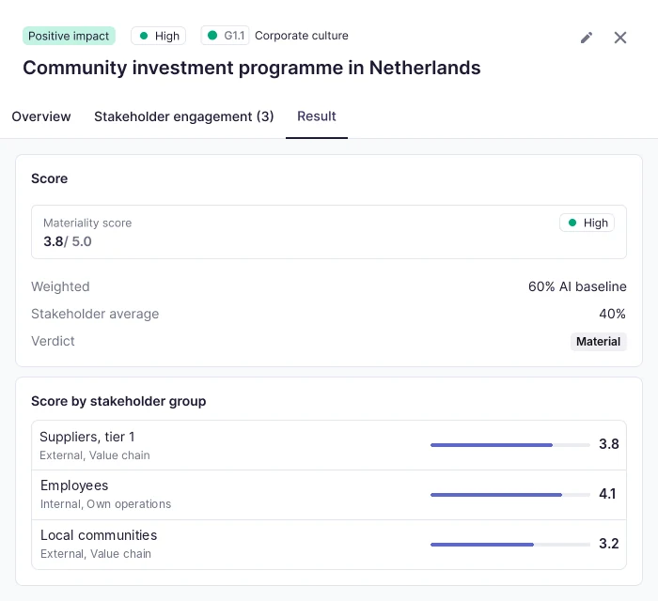Image resolution: width=658 pixels, height=601 pixels.
Task: Click the Community investment programme title
Action: (252, 68)
